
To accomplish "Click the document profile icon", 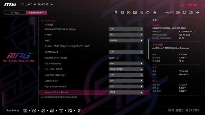I will point(154,12).
